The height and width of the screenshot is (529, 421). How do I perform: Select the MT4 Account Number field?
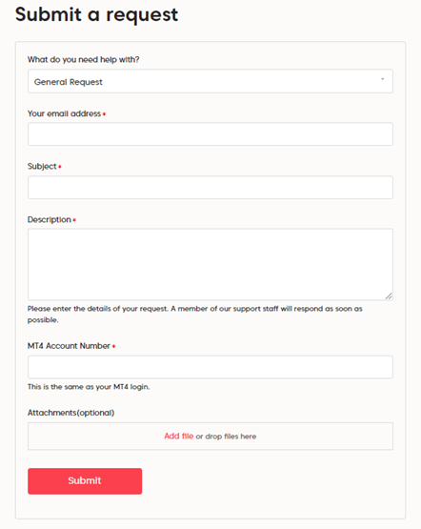click(x=210, y=367)
